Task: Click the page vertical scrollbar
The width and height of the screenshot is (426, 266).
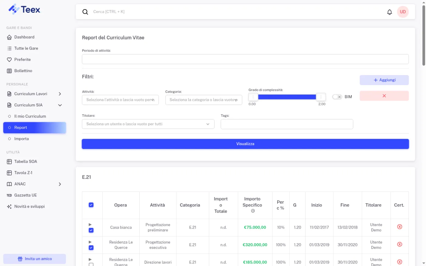Action: click(x=424, y=35)
